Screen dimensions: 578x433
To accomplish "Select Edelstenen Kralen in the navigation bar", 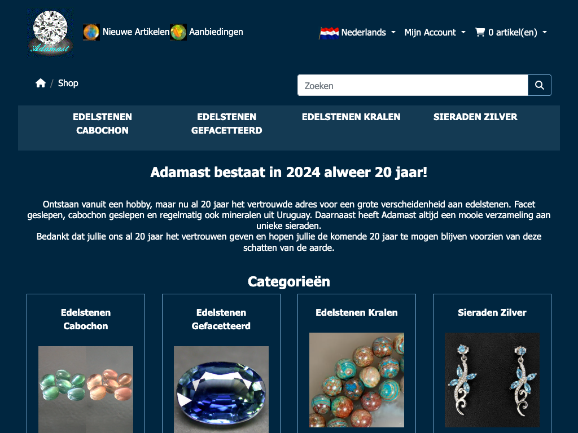I will [x=351, y=117].
